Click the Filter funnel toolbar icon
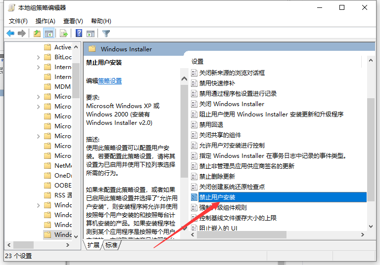Image resolution: width=380 pixels, height=265 pixels. pos(106,34)
